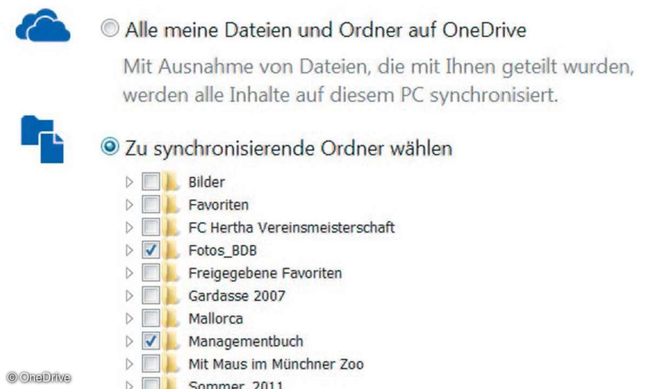Select the 'Gardasse 2007' folder name
The width and height of the screenshot is (649, 389).
tap(237, 296)
